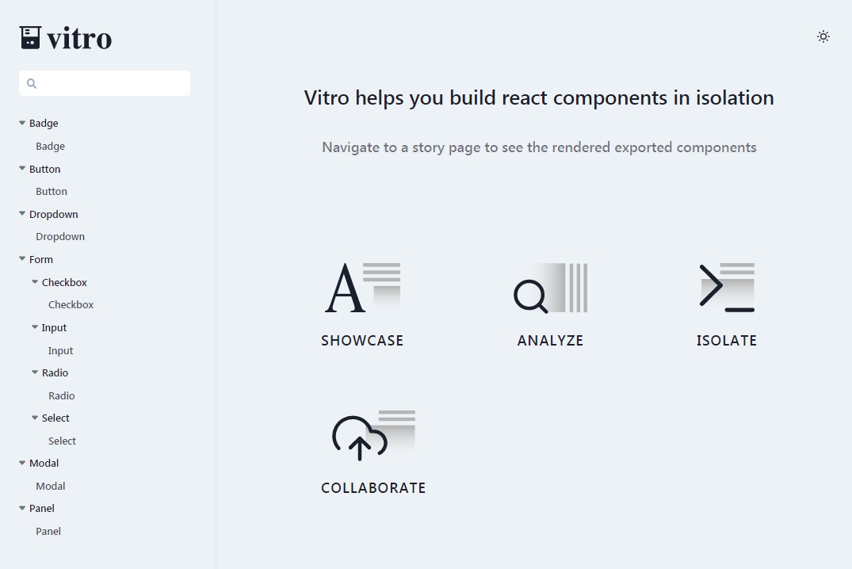Open the Panel story page
Viewport: 852px width, 569px height.
coord(48,532)
